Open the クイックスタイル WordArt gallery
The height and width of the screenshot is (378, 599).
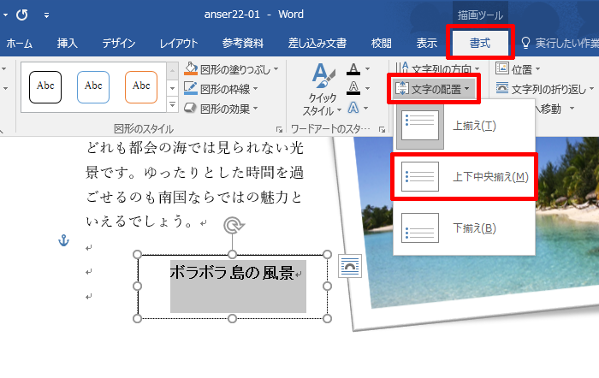coord(322,90)
